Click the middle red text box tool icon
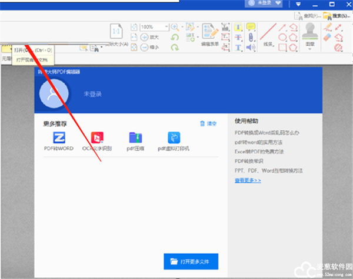Screen dimensions: 353x279 225,37
